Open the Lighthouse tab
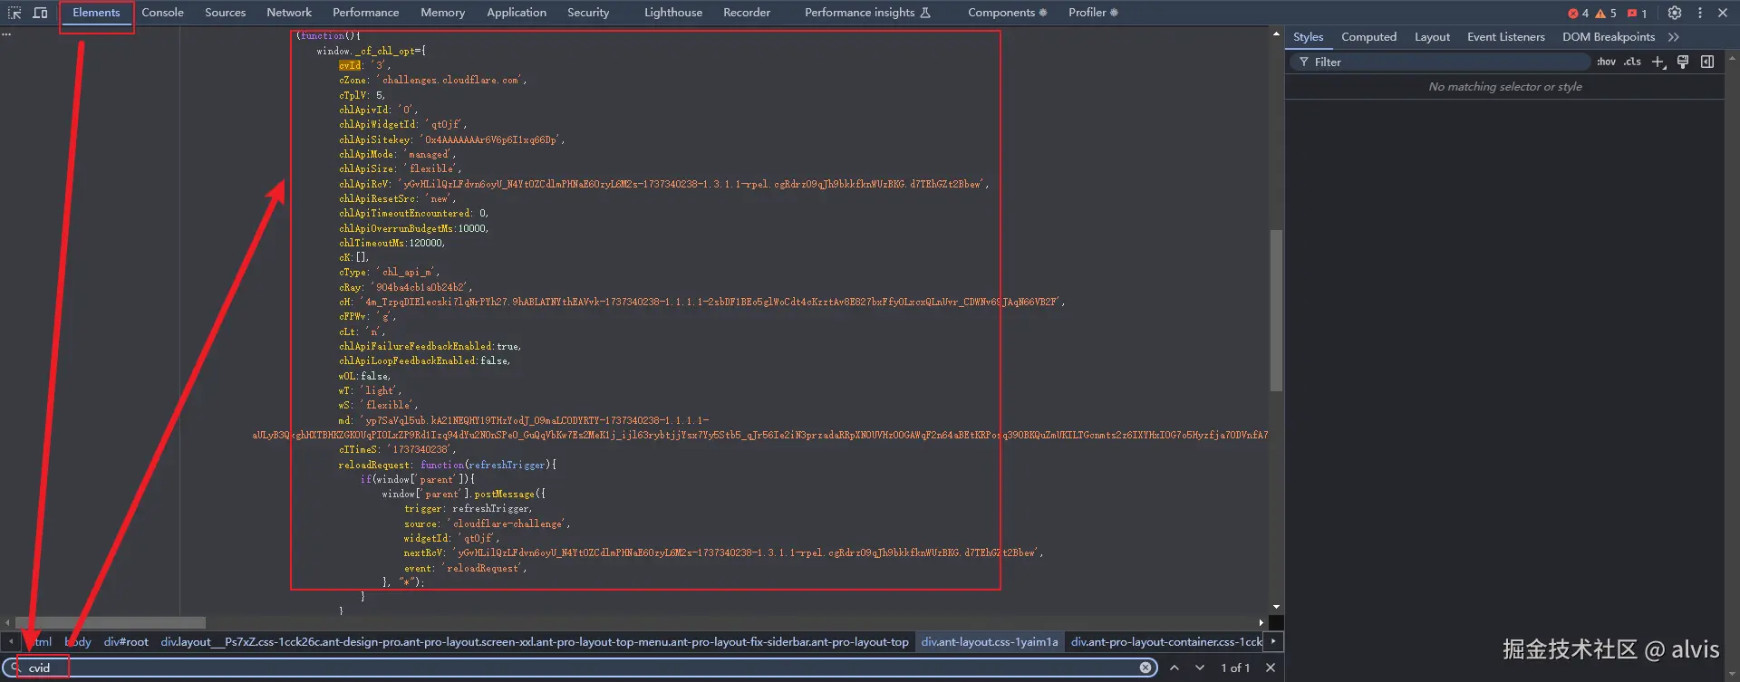 [x=673, y=13]
